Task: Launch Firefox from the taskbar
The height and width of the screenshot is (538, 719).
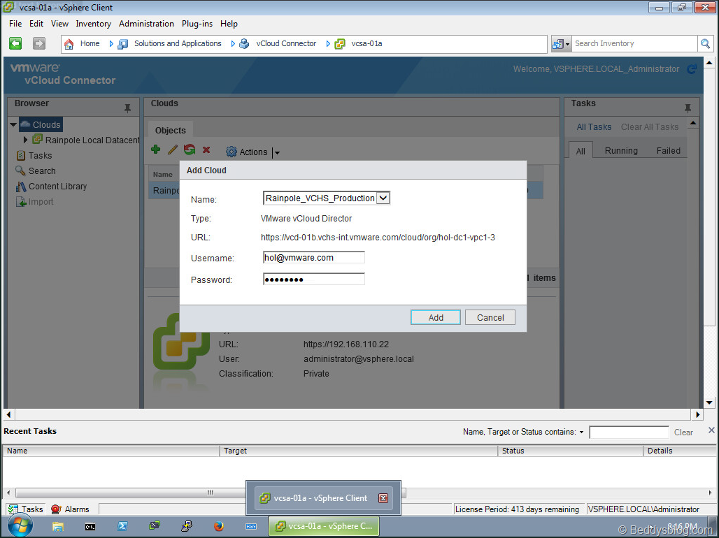Action: (219, 526)
